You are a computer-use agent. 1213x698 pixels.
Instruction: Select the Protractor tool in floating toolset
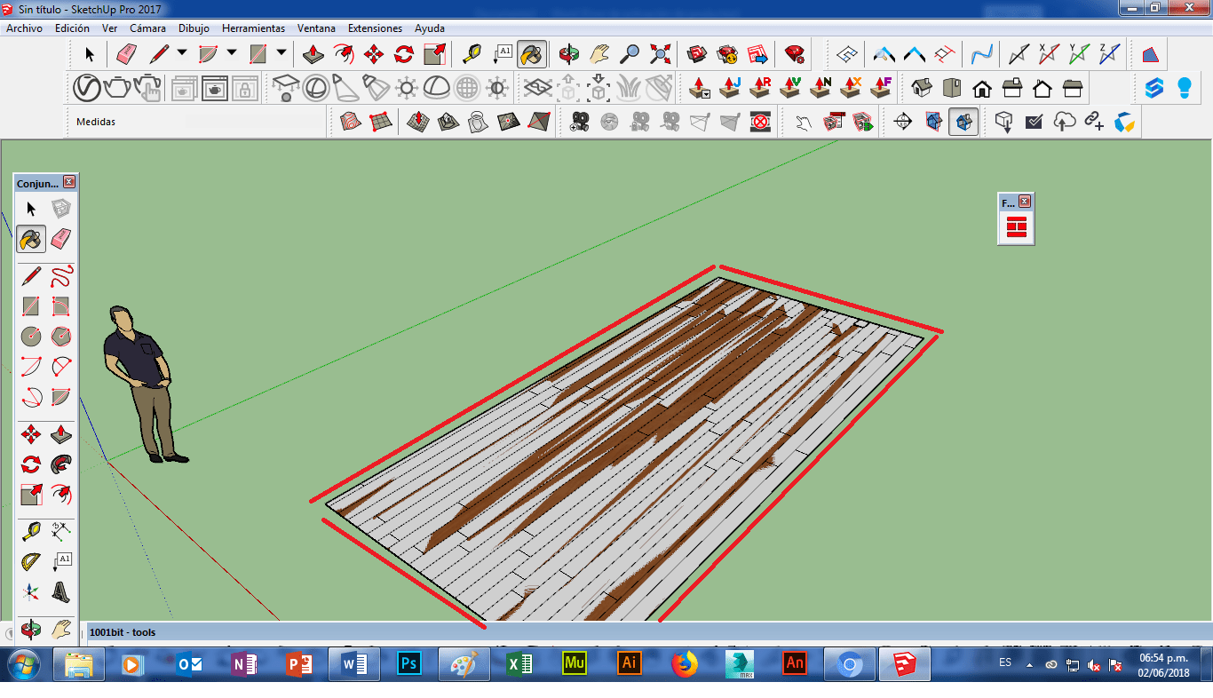[x=31, y=561]
